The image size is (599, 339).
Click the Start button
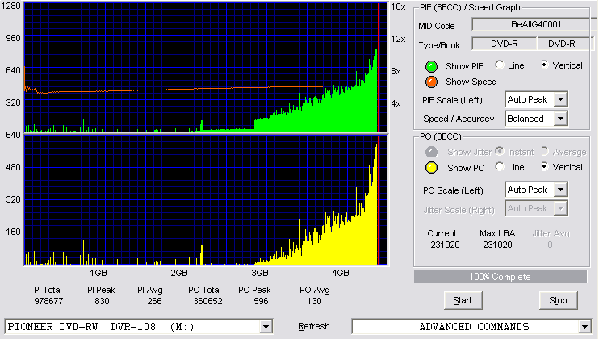point(463,301)
